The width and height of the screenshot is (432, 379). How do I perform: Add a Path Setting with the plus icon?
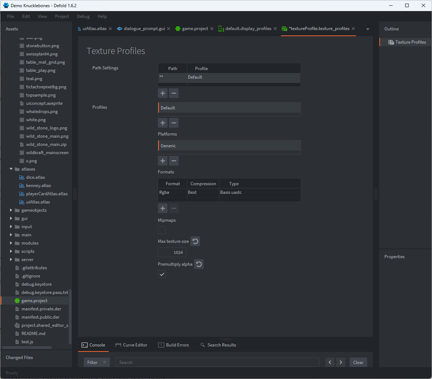pos(162,93)
